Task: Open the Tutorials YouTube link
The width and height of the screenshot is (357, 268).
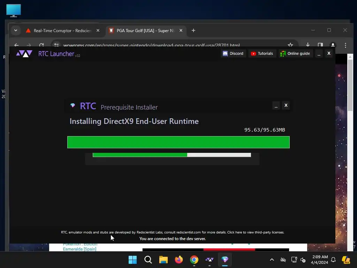Action: coord(262,53)
